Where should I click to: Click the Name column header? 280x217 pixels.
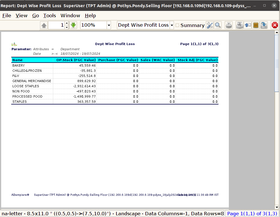32,60
